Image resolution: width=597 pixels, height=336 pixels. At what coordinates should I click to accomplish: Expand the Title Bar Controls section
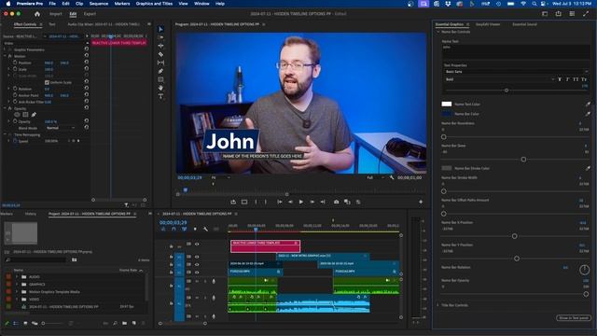(438, 305)
